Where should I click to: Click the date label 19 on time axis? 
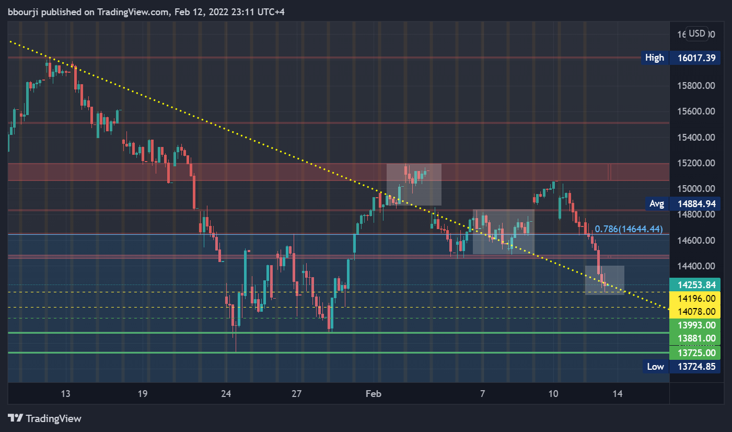click(143, 393)
